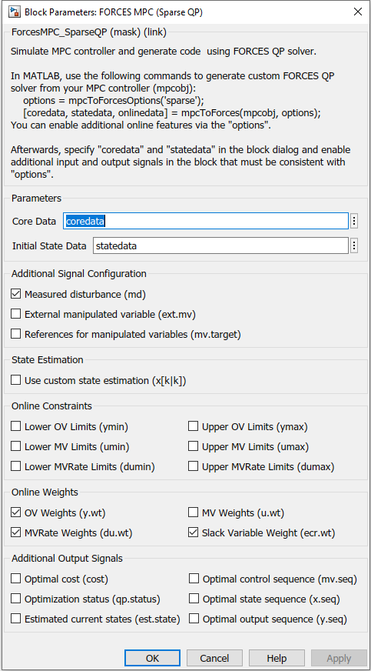Enable External manipulated variable (ext.mv)

pos(16,314)
